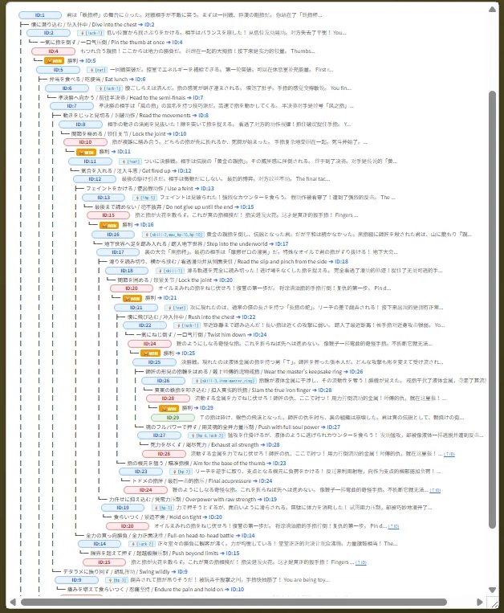
Task: Select the blue node pill ID:7
Action: click(x=71, y=106)
